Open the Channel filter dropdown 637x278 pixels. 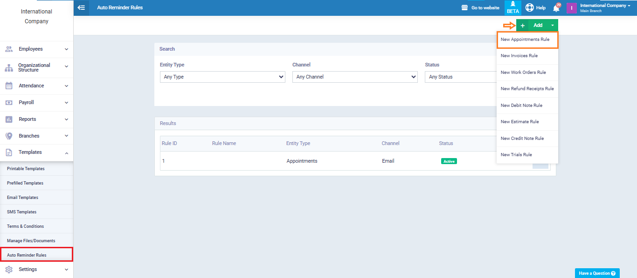[354, 77]
